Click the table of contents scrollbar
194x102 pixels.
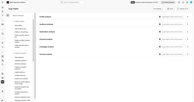point(33,40)
